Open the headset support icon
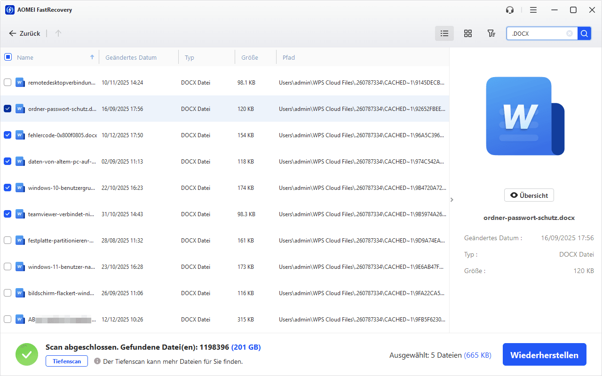Viewport: 602px width, 376px height. (x=510, y=10)
